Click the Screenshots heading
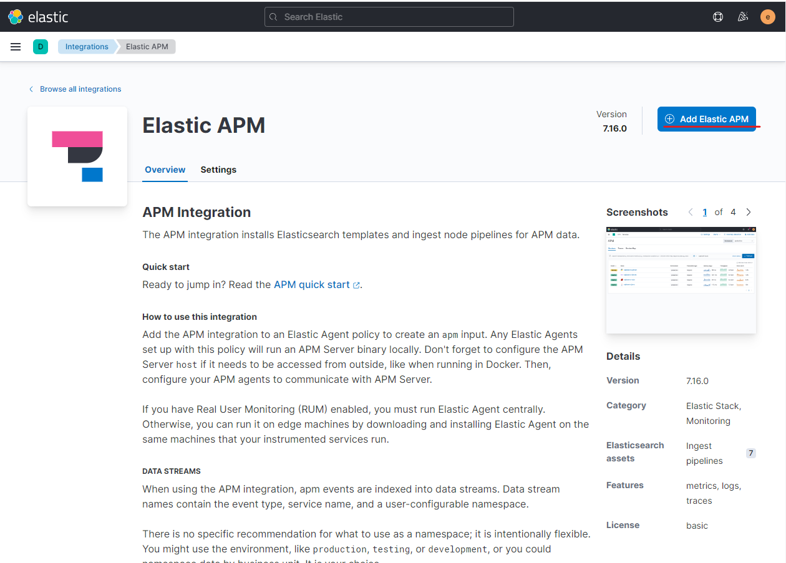This screenshot has width=786, height=563. [637, 212]
